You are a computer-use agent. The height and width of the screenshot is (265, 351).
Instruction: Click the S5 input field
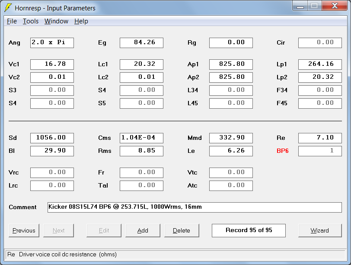pos(141,103)
